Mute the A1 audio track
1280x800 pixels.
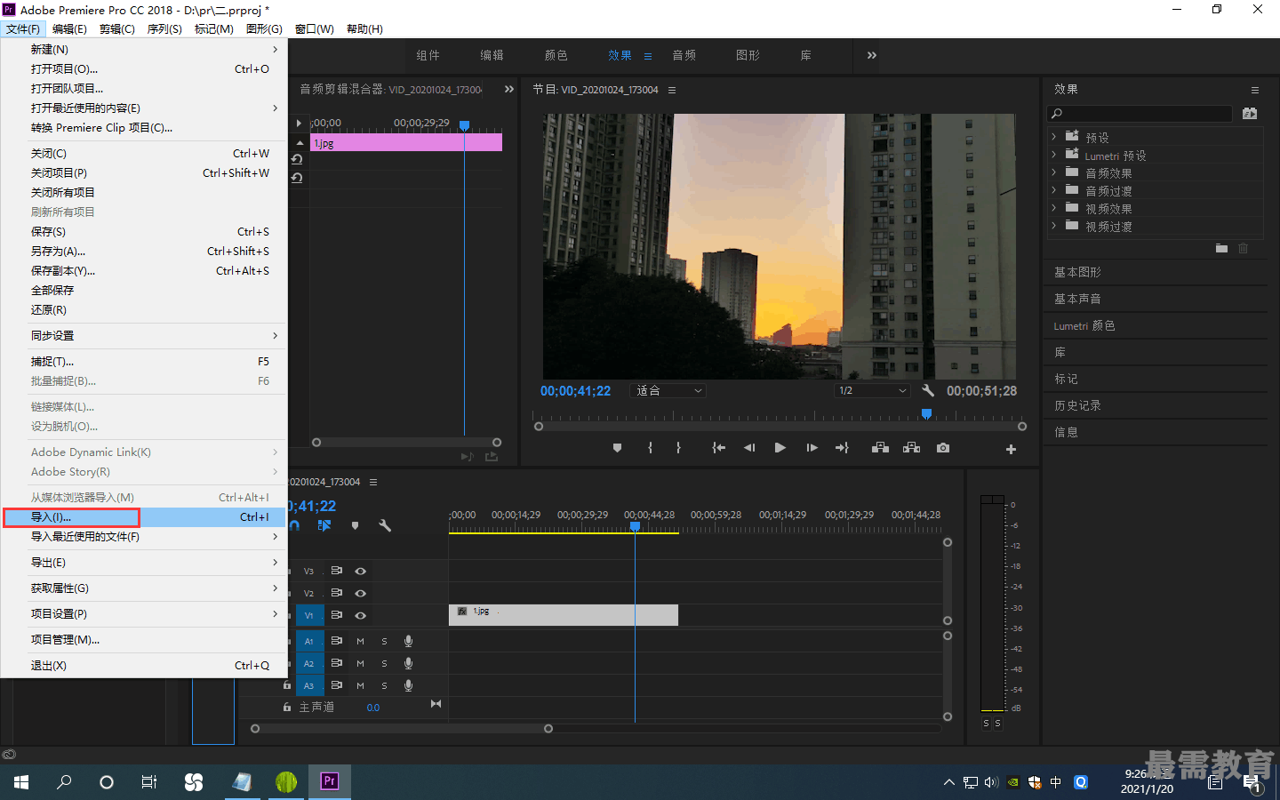360,641
